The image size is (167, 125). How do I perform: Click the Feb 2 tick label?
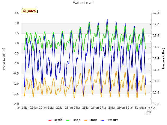pyautogui.click(x=151, y=108)
